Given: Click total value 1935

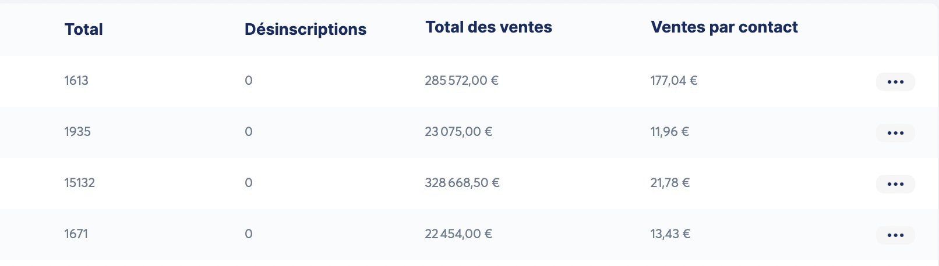Looking at the screenshot, I should click(x=77, y=132).
